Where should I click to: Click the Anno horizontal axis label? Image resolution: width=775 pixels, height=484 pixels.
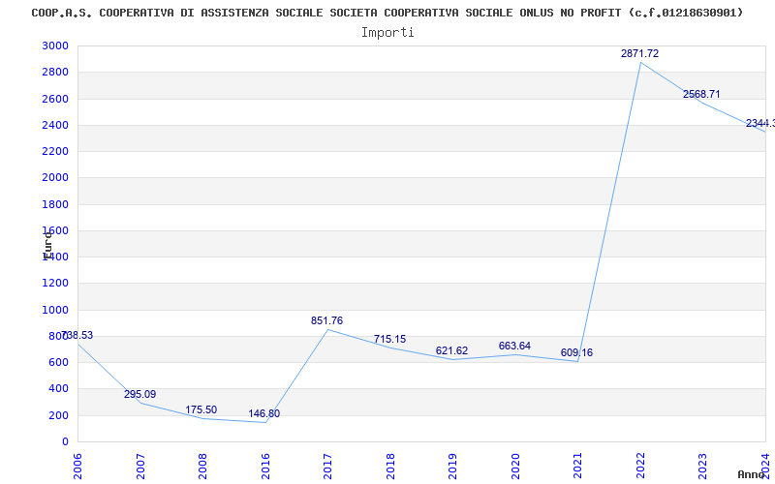coord(753,475)
